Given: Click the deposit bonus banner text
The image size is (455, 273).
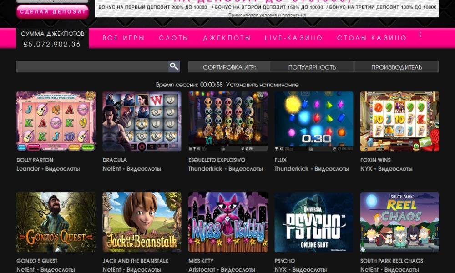Looking at the screenshot, I should [267, 7].
